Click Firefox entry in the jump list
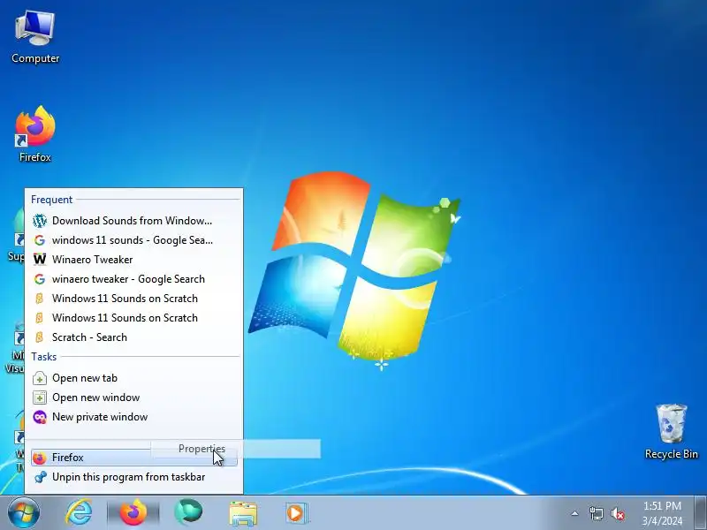 (x=134, y=458)
